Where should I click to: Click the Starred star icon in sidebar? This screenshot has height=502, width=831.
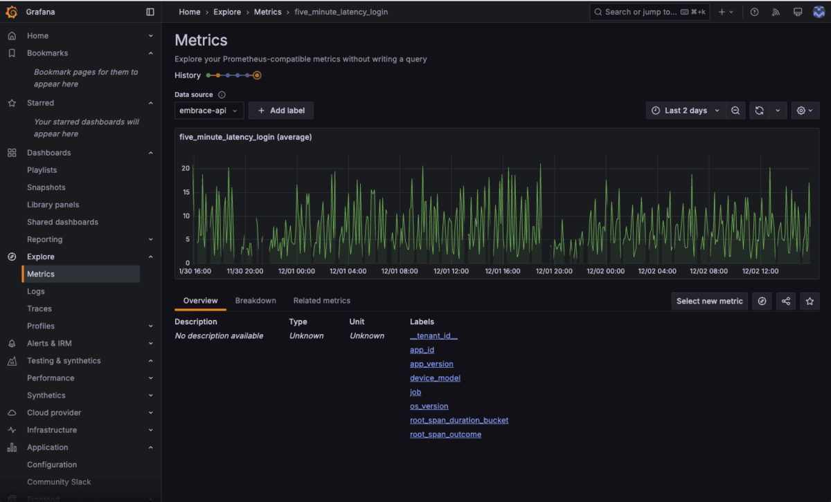tap(12, 103)
